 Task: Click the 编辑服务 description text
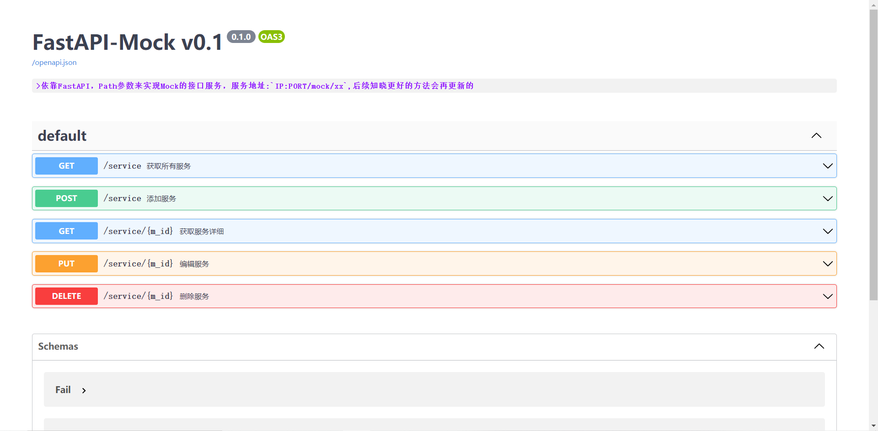pyautogui.click(x=194, y=264)
